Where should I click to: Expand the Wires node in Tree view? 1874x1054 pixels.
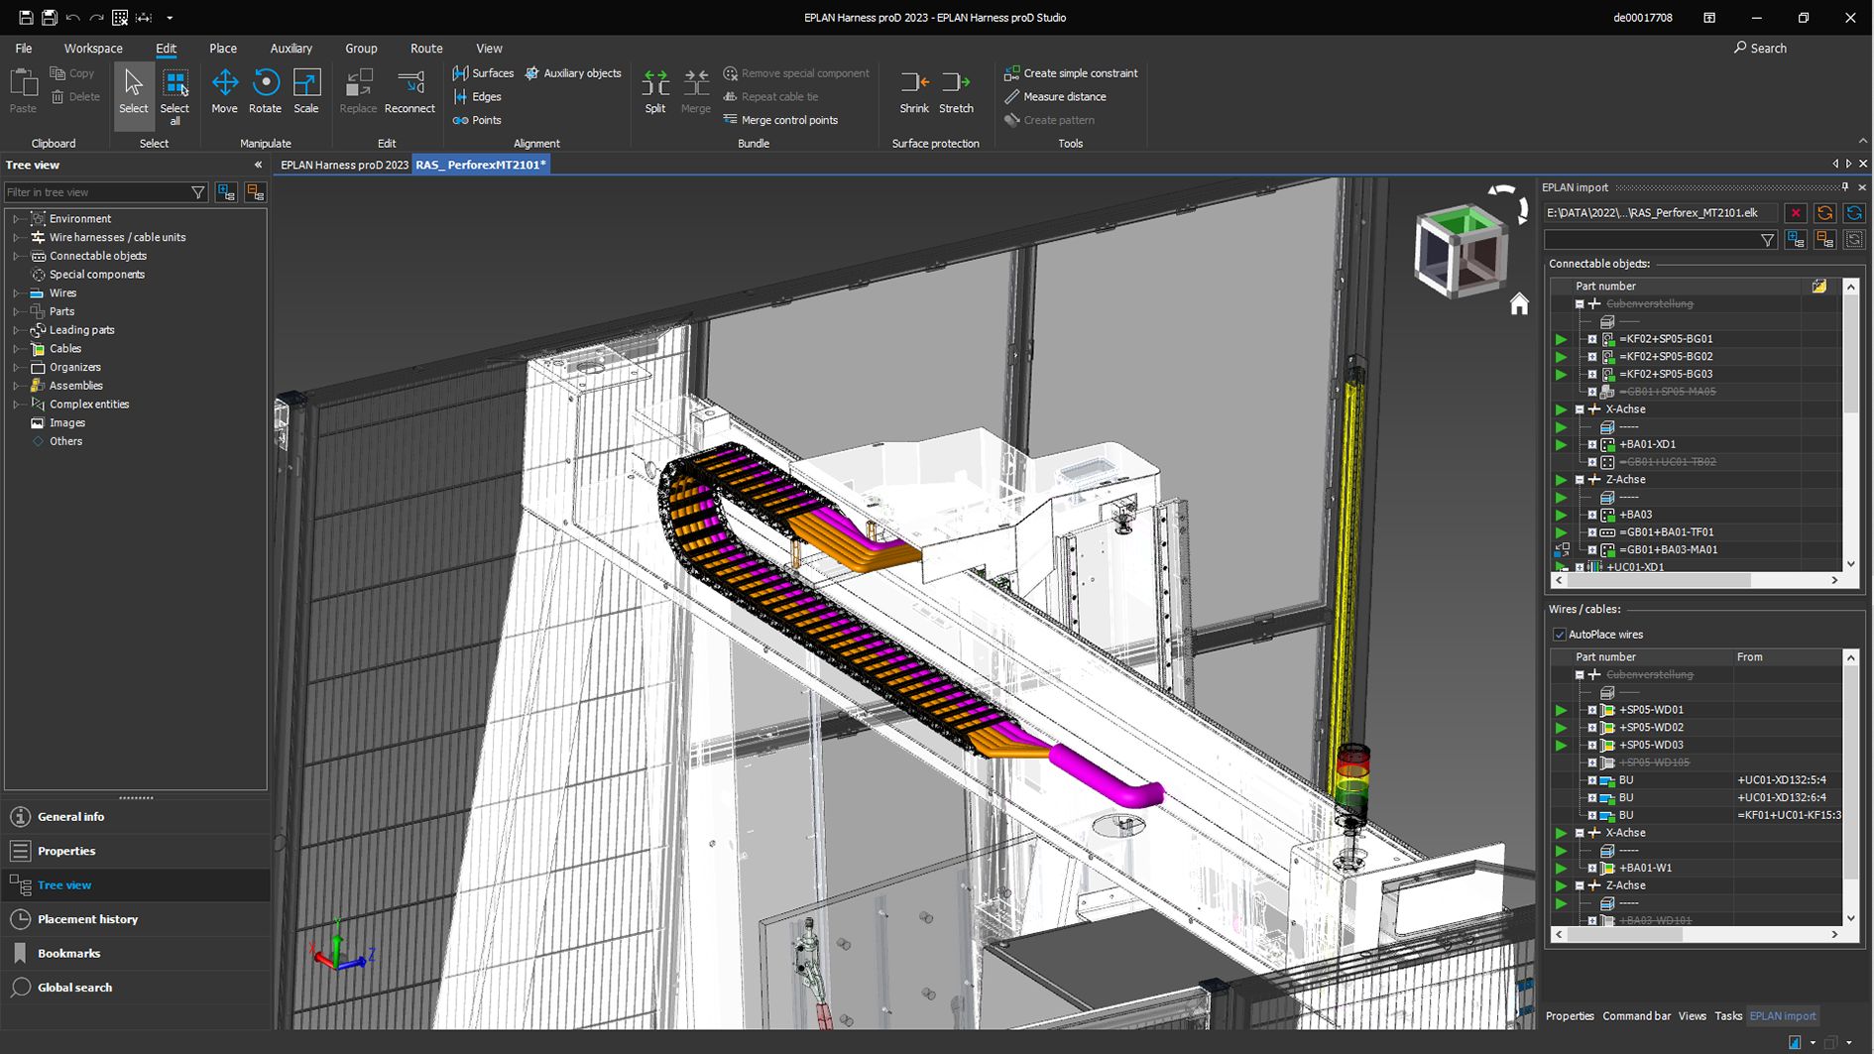pyautogui.click(x=16, y=293)
